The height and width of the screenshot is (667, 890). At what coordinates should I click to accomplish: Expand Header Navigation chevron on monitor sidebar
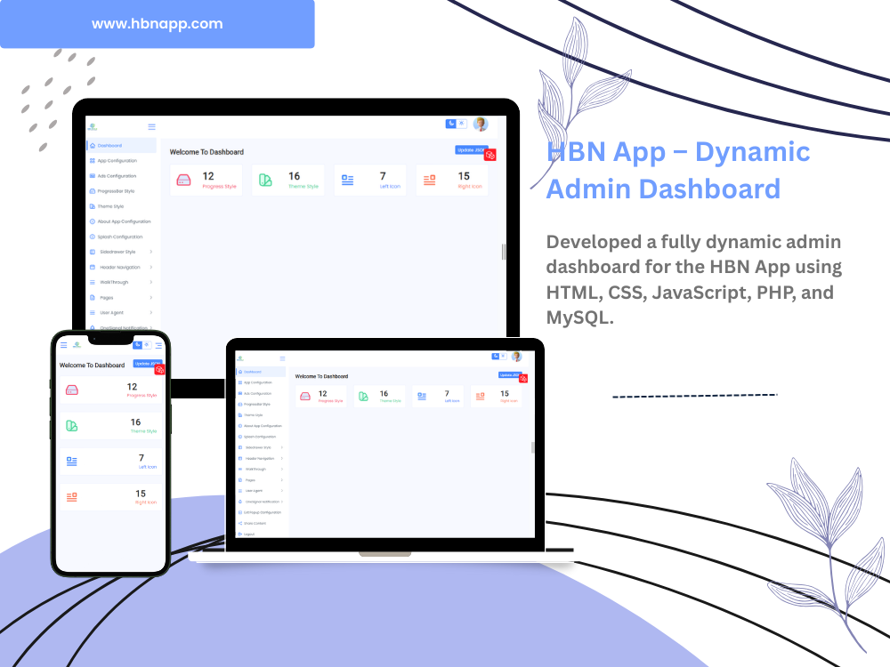tap(151, 267)
